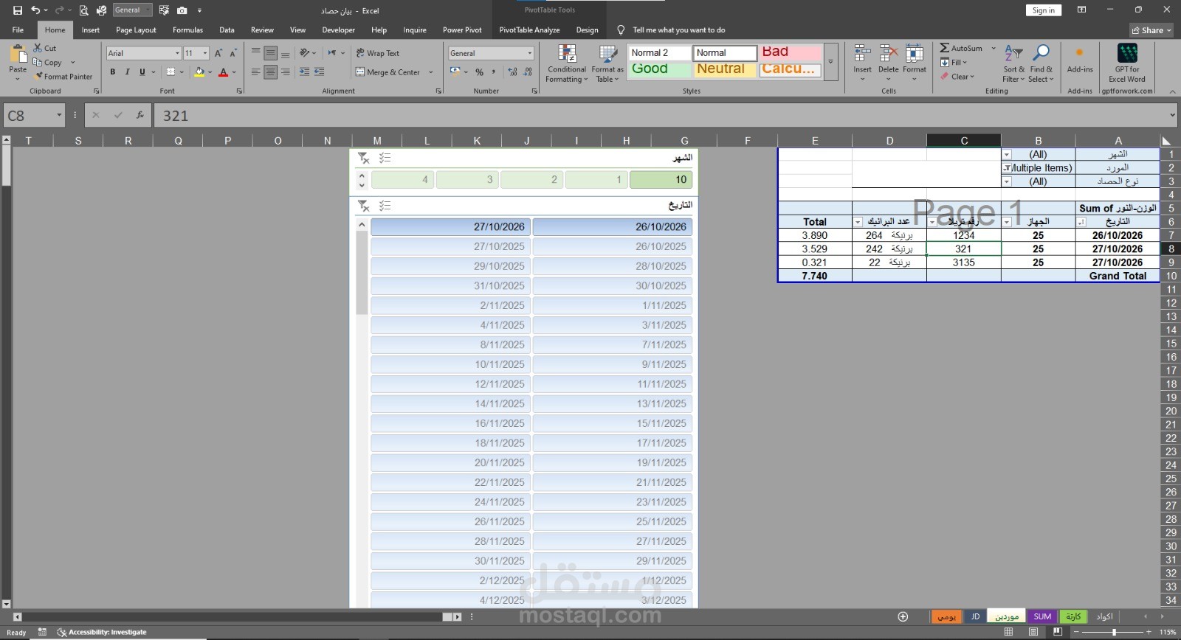This screenshot has height=640, width=1181.
Task: Switch to the SUM sheet tab
Action: coord(1042,616)
